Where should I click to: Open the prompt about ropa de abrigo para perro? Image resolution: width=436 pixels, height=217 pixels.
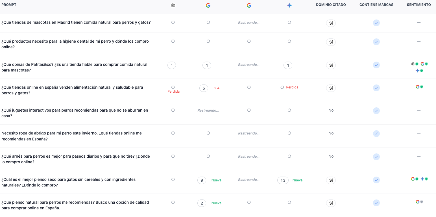71,136
